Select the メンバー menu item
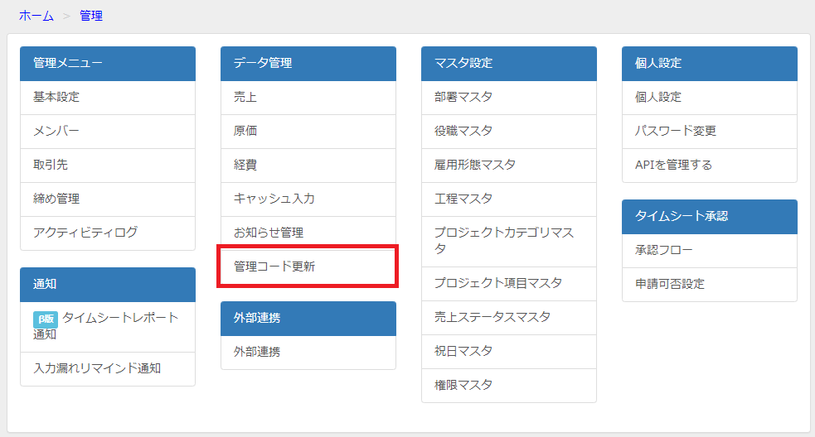The image size is (815, 437). click(108, 132)
